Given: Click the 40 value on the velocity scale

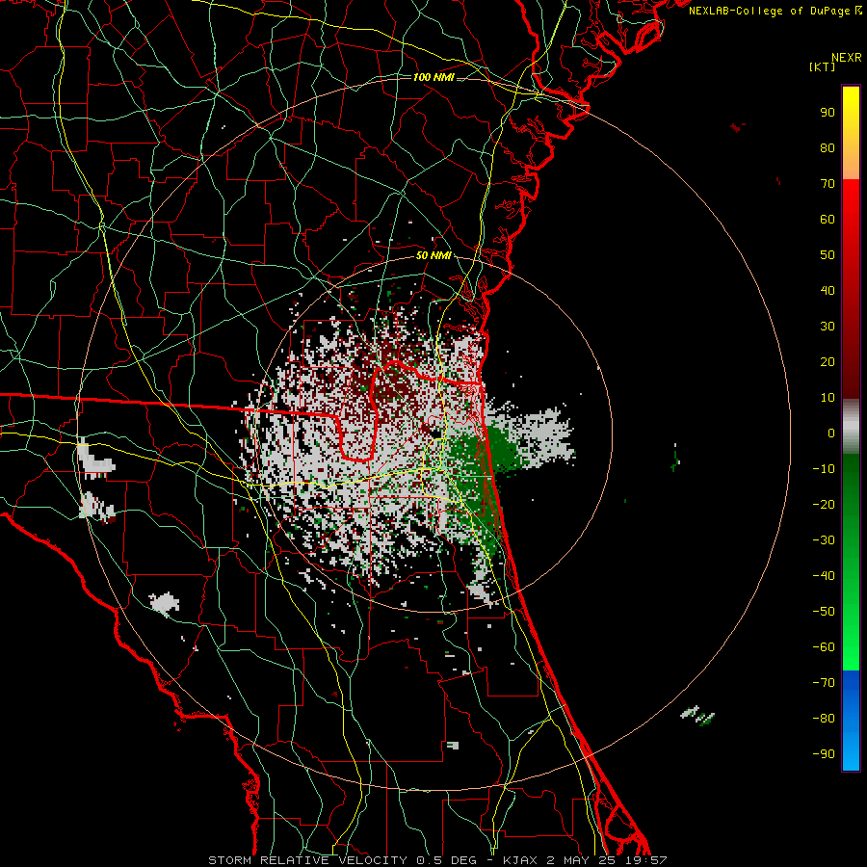Looking at the screenshot, I should coord(828,290).
